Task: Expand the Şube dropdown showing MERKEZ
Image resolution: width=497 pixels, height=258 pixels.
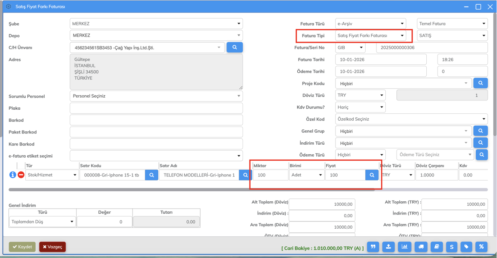Action: tap(156, 24)
